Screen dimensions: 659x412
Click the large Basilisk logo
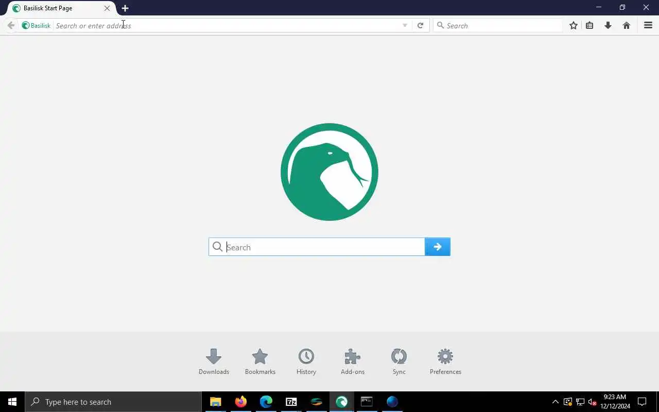(x=329, y=172)
